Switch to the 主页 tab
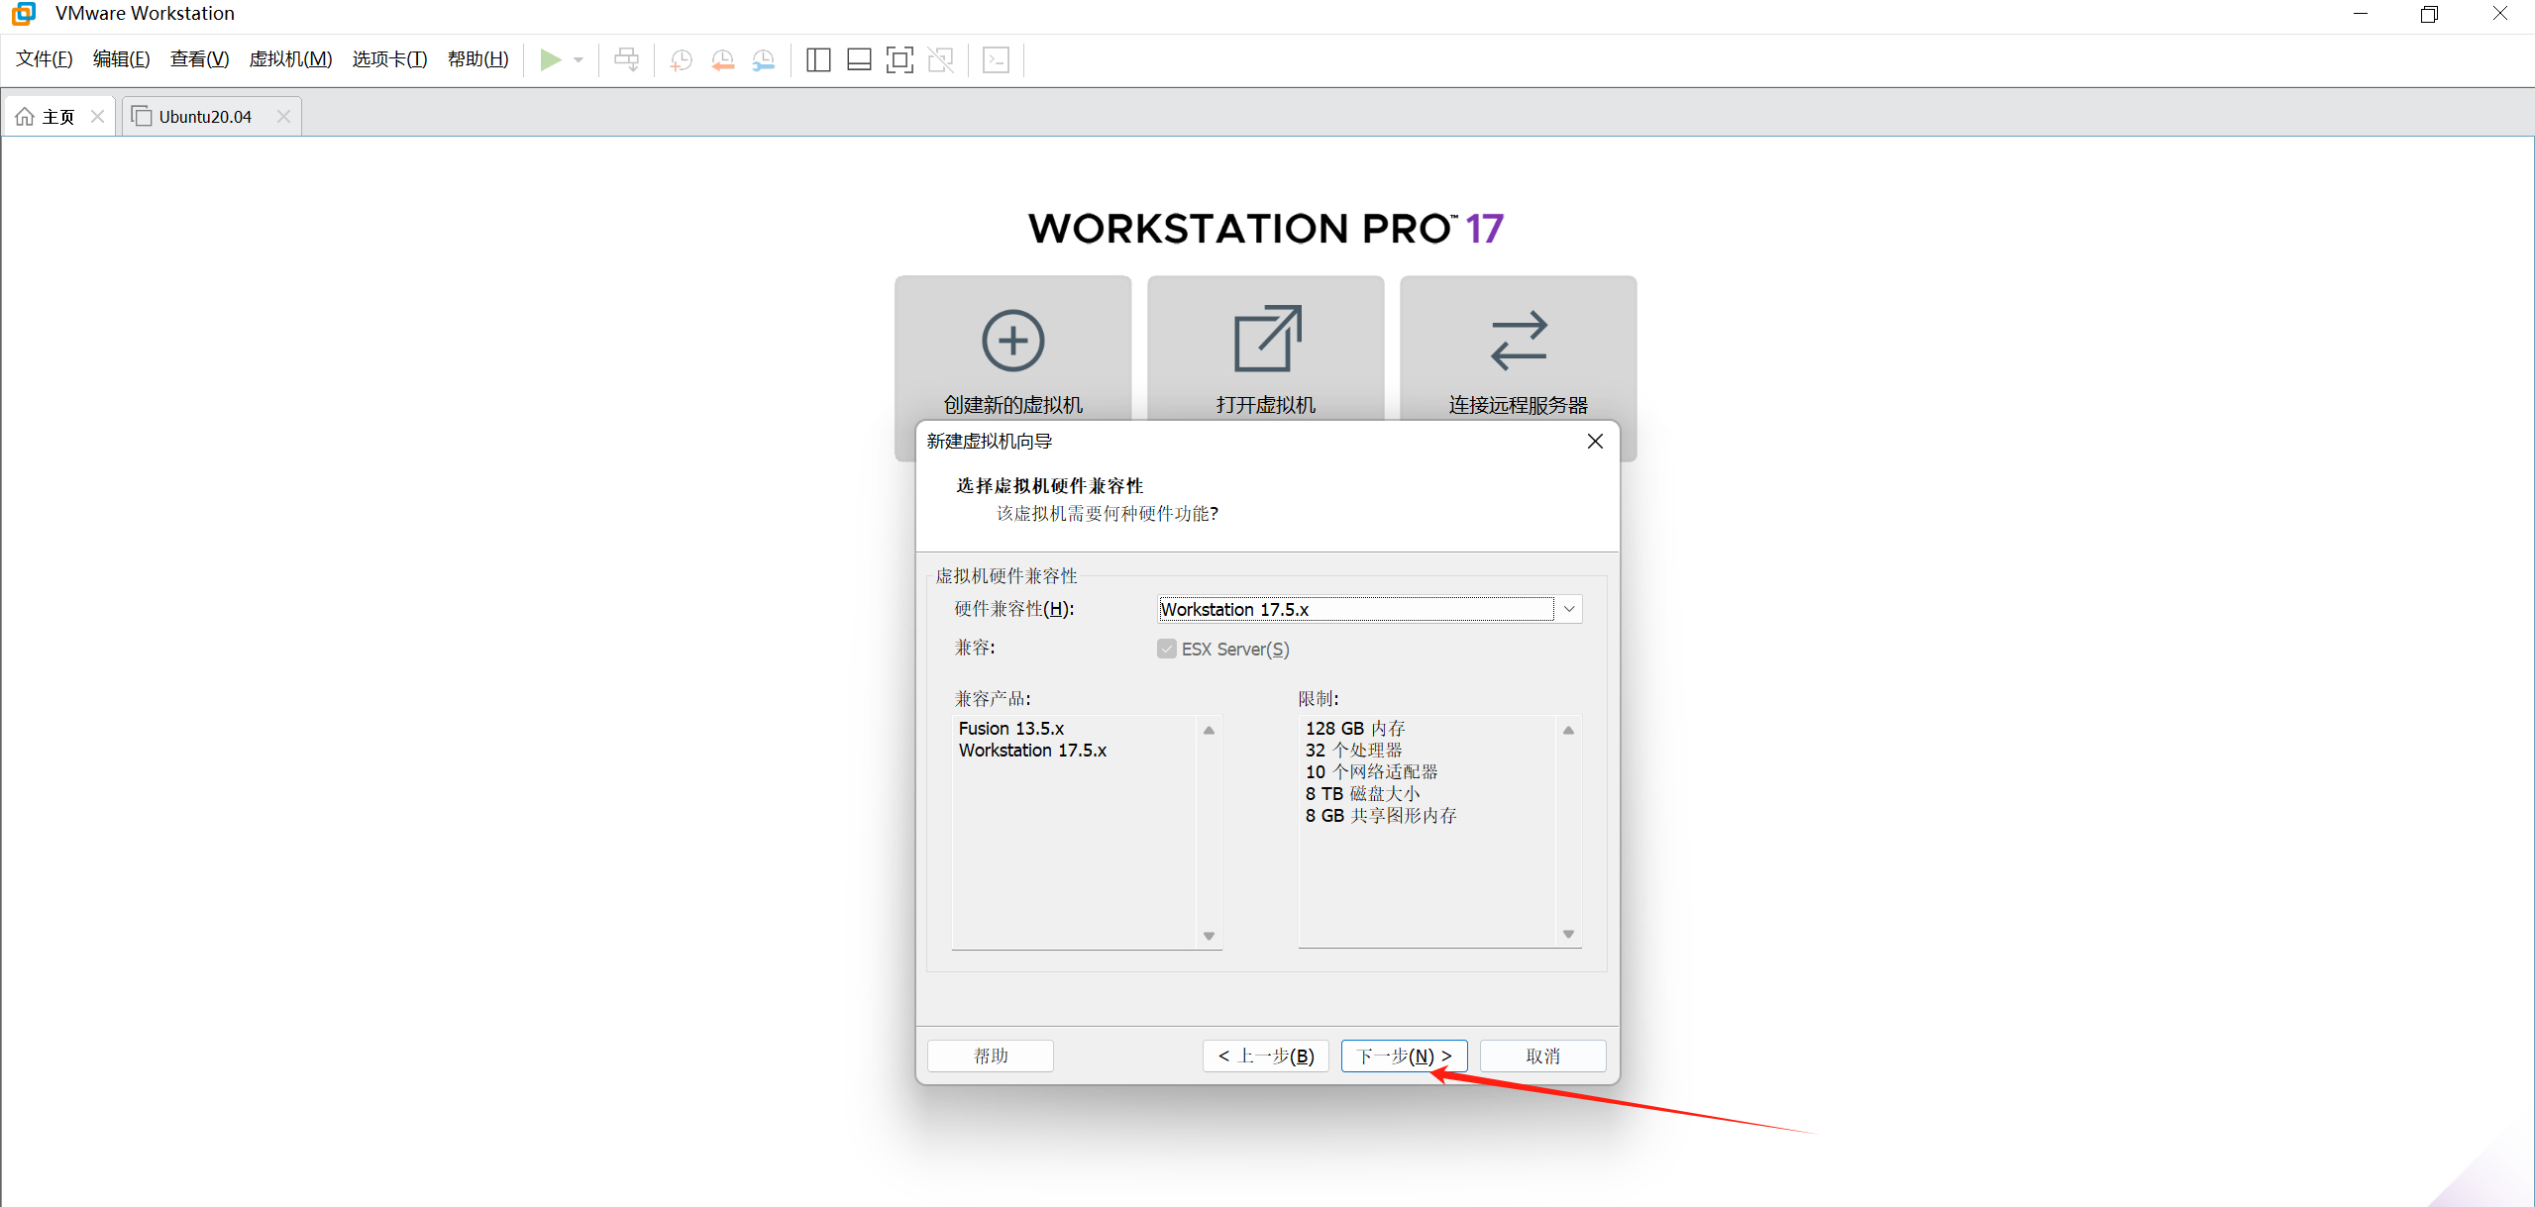Viewport: 2535px width, 1207px height. click(59, 117)
